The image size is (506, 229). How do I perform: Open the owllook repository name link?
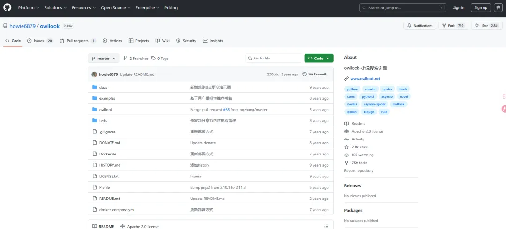tap(50, 26)
